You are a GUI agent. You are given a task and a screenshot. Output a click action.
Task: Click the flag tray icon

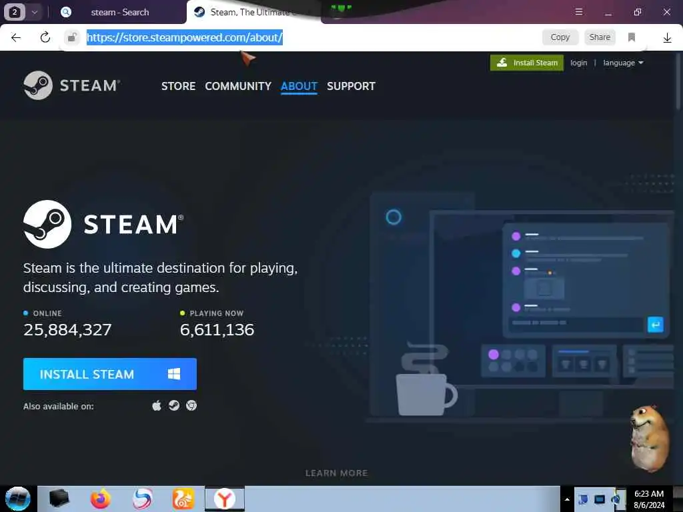click(x=583, y=499)
